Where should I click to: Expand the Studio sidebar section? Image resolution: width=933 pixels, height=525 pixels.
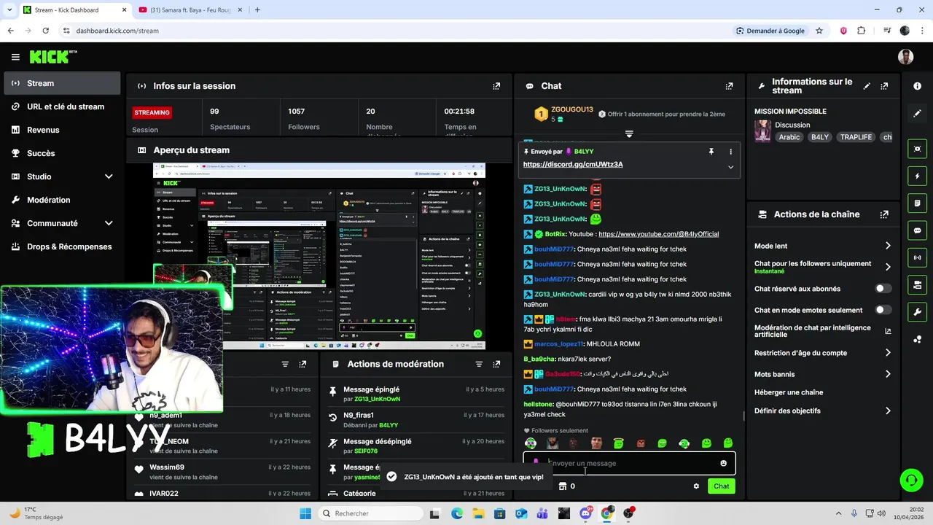(x=109, y=176)
